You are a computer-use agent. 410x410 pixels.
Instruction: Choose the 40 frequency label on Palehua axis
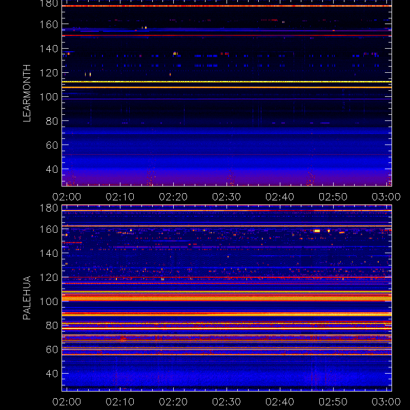coord(52,374)
